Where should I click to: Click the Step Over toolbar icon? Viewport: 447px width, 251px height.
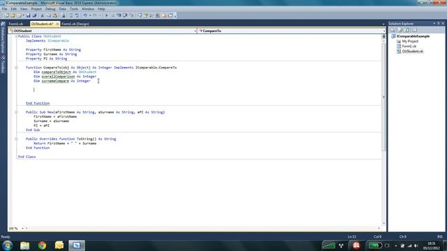pyautogui.click(x=125, y=15)
